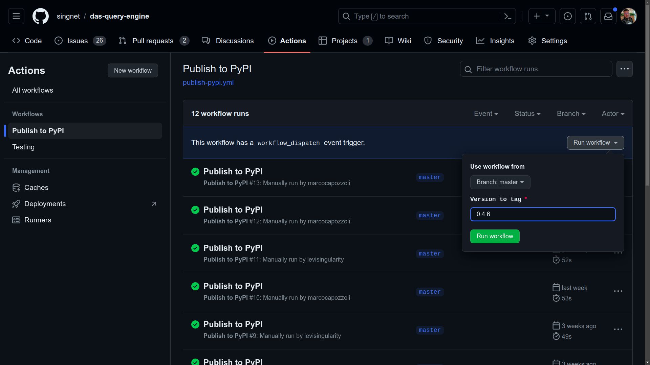
Task: Select the Testing workflow tab
Action: coord(23,147)
